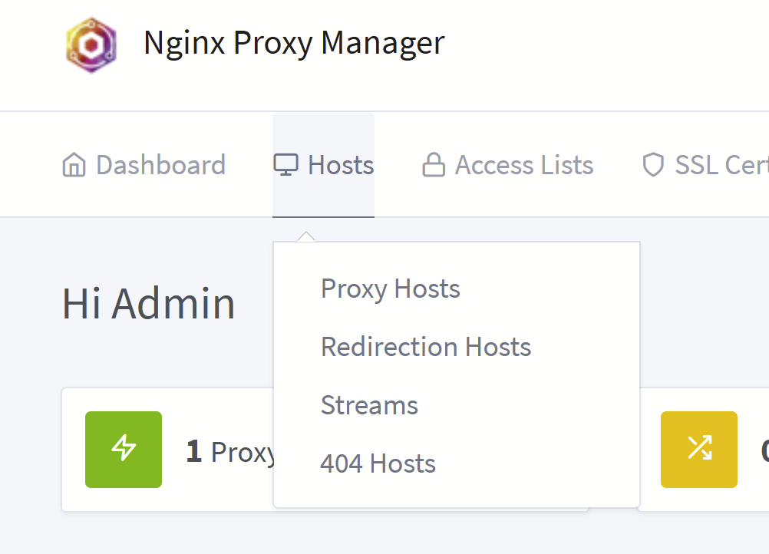Click the Hosts monitor icon
This screenshot has height=554, width=769.
coord(285,165)
